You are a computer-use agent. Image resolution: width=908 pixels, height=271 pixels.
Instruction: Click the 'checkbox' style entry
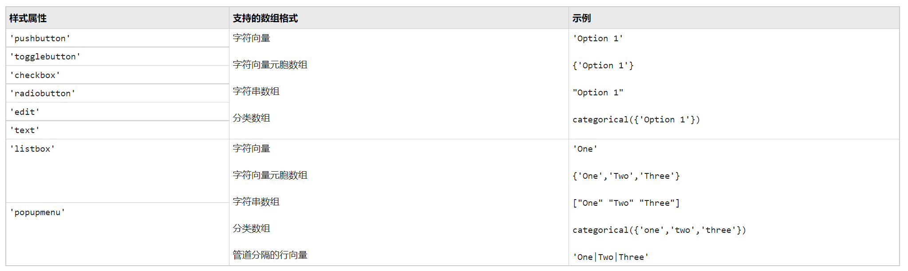click(x=35, y=75)
